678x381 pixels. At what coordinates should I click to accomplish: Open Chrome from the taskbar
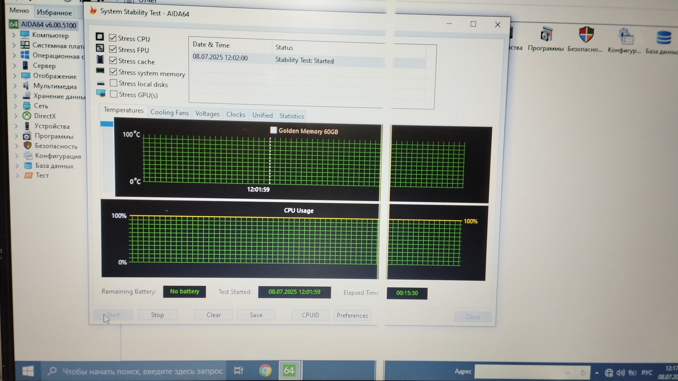pyautogui.click(x=265, y=370)
